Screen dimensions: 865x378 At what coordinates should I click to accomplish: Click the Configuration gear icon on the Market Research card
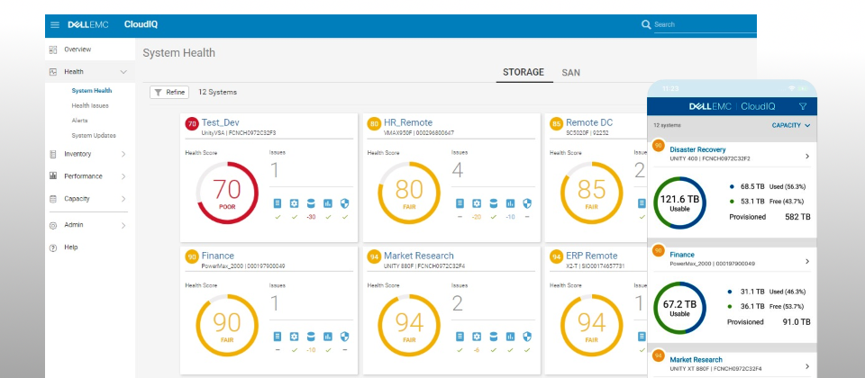point(477,336)
